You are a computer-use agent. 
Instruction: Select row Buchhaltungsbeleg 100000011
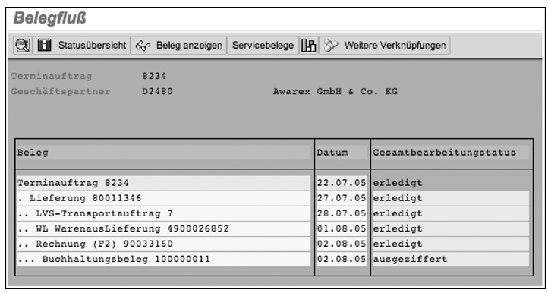pos(163,259)
